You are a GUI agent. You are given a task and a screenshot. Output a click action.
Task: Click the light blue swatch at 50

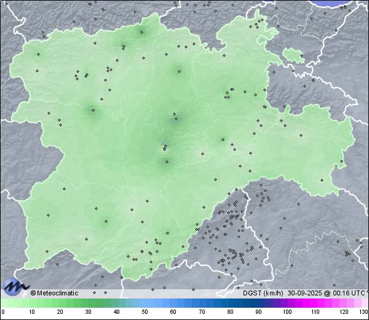146,303
